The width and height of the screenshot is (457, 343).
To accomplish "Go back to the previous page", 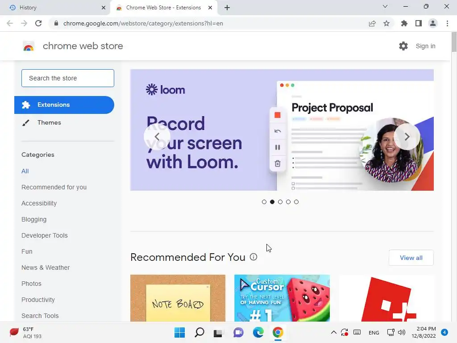I will point(10,23).
